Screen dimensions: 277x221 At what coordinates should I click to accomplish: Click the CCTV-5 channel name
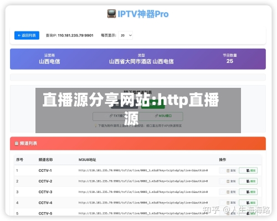pos(45,213)
